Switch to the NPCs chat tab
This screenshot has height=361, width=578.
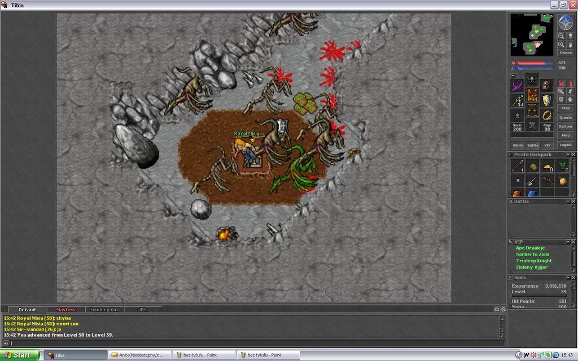143,310
